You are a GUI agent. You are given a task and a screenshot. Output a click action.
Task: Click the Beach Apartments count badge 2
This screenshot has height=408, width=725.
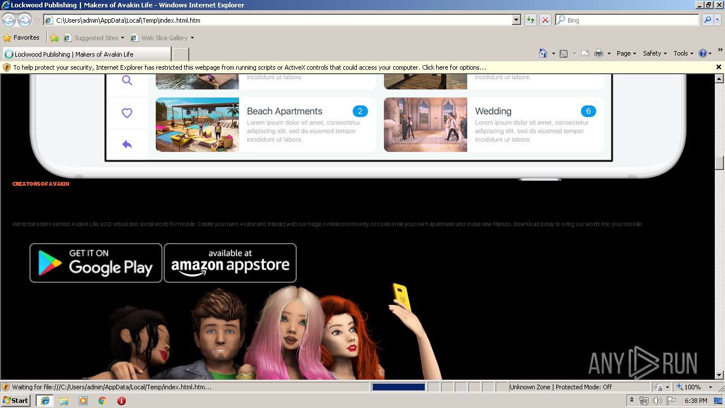pyautogui.click(x=360, y=111)
